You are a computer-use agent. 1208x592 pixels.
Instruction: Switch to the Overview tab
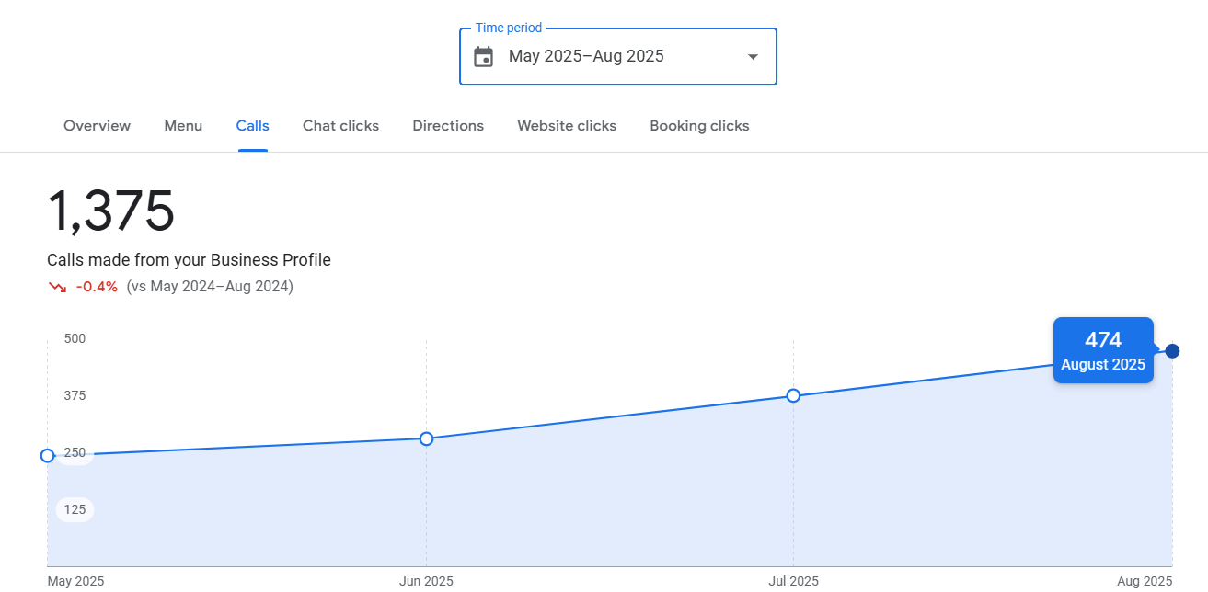[x=97, y=126]
